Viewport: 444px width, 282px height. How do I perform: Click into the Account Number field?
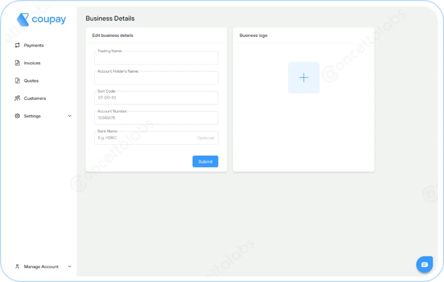(156, 118)
